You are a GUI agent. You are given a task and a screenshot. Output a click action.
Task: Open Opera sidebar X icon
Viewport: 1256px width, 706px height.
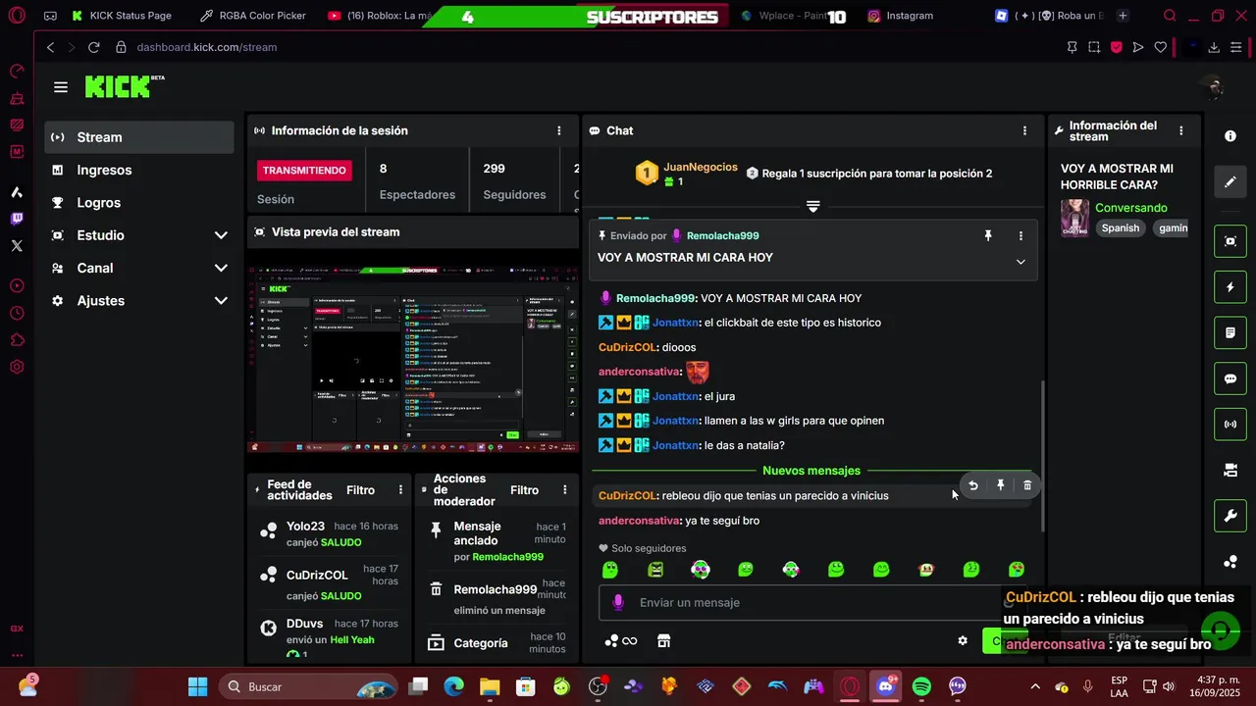[17, 246]
